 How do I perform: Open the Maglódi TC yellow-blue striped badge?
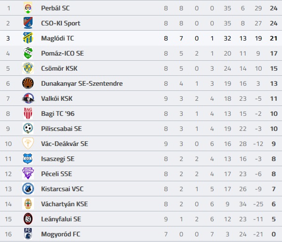coord(28,38)
